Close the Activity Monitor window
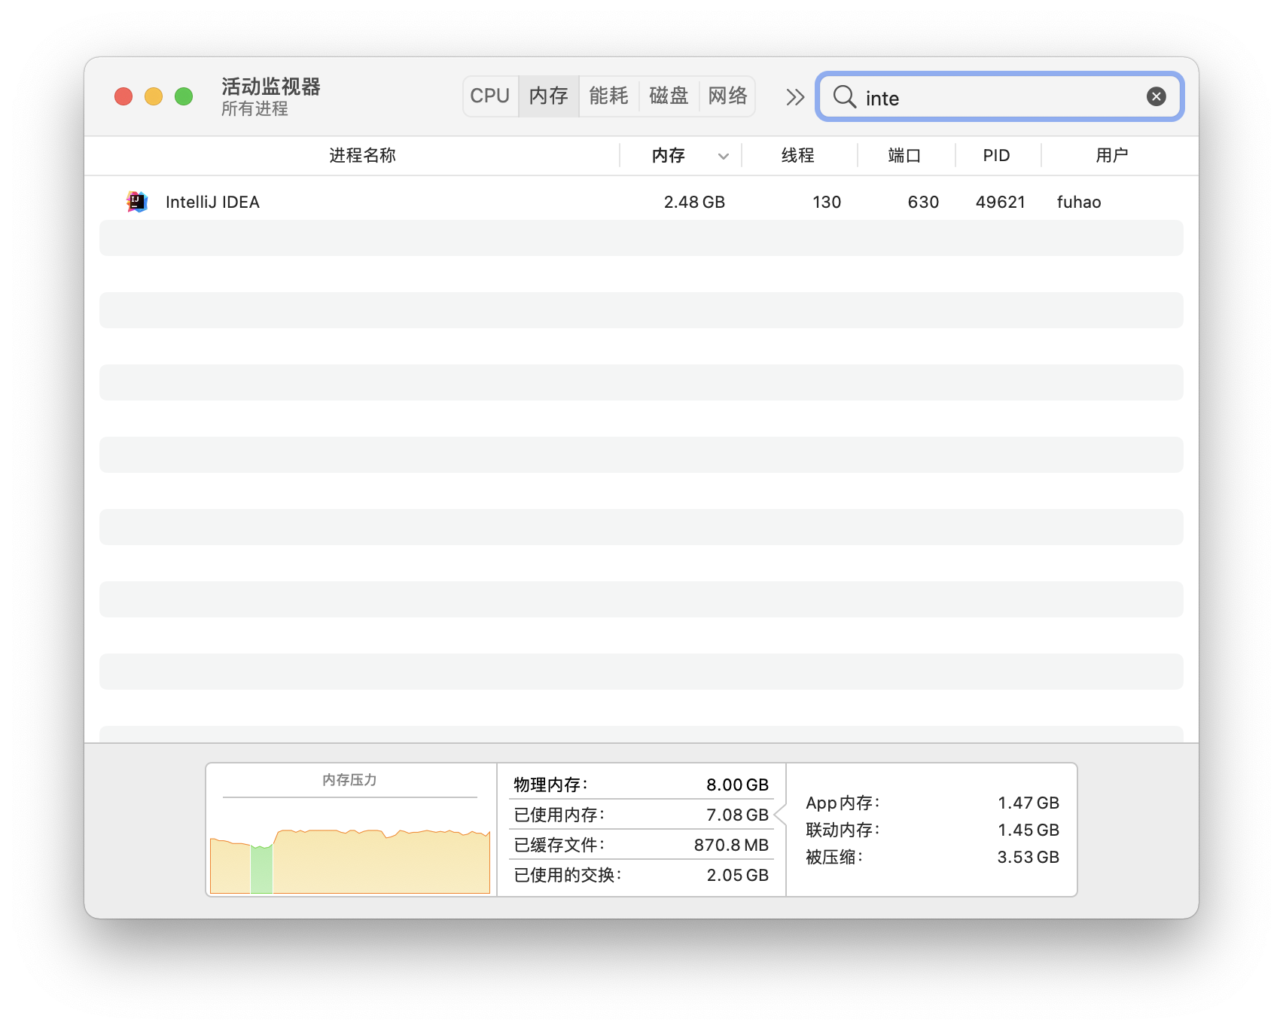This screenshot has height=1030, width=1283. [x=123, y=96]
